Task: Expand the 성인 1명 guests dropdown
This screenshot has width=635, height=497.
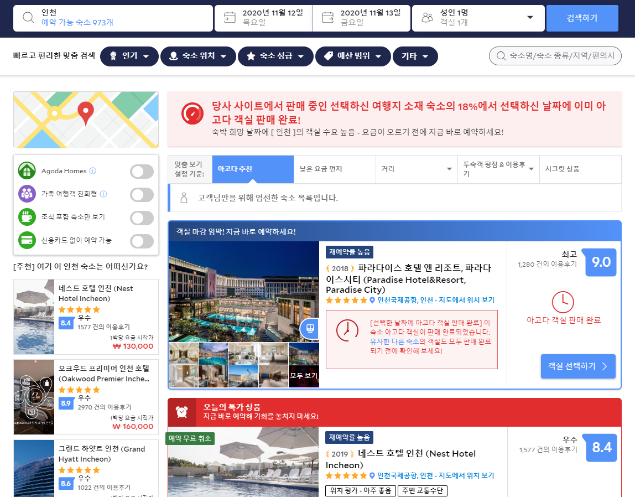Action: tap(478, 18)
